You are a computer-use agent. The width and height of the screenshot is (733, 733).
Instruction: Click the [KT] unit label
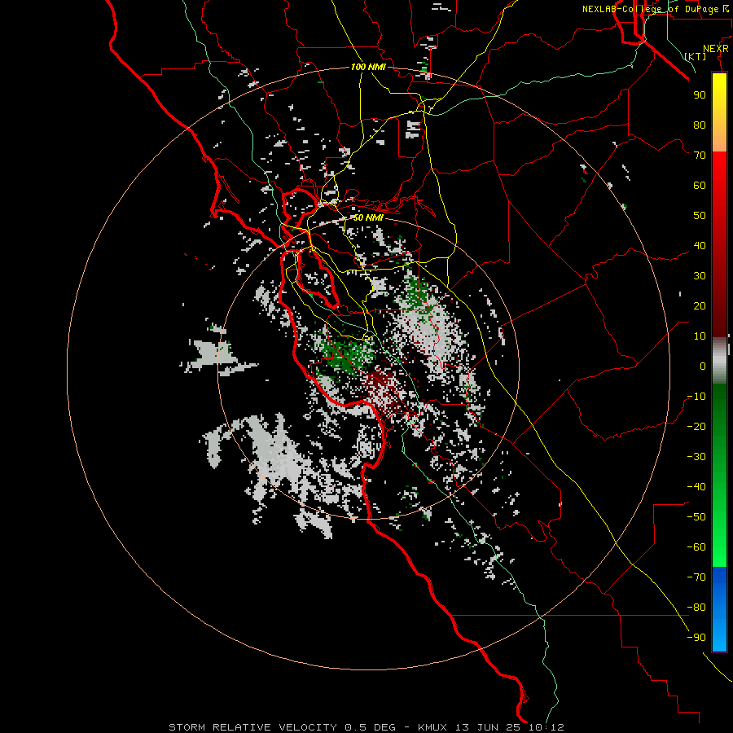(696, 56)
